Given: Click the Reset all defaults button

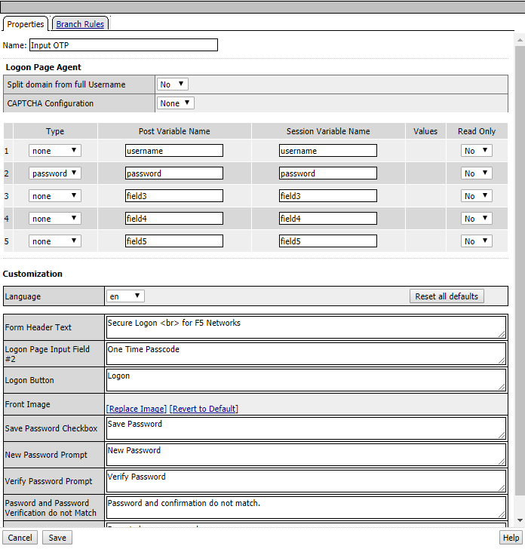Looking at the screenshot, I should pos(447,296).
